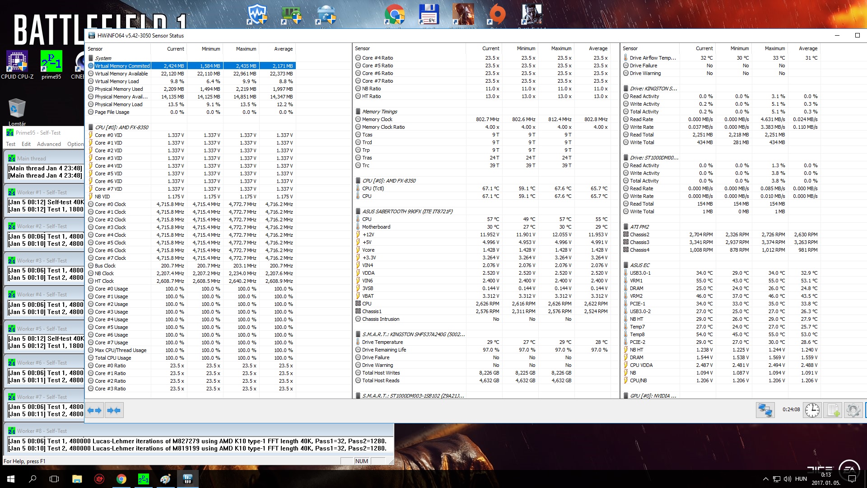Select the ASUS SABERTOOTH 990FX sensor group
The height and width of the screenshot is (488, 867).
click(x=407, y=211)
